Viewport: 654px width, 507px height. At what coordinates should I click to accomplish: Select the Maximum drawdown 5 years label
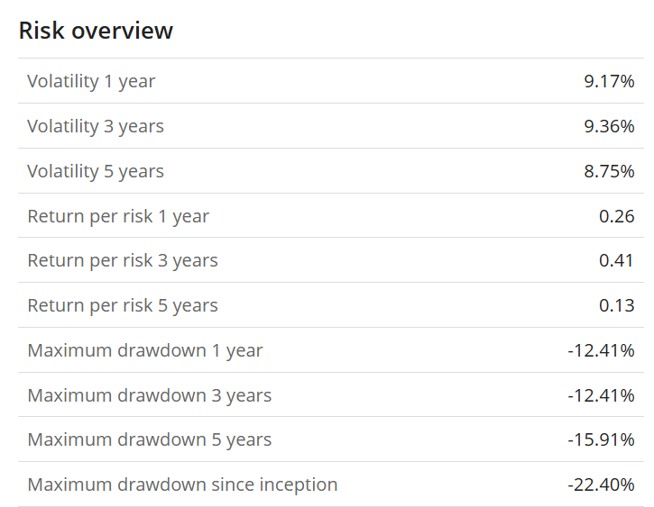tap(150, 439)
